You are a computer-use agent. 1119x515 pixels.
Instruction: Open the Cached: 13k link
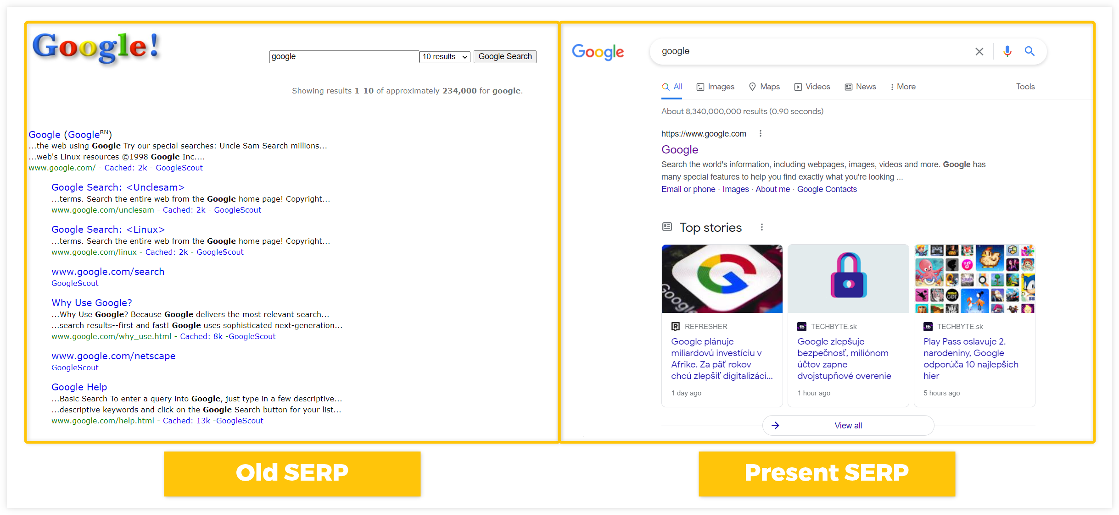[186, 421]
